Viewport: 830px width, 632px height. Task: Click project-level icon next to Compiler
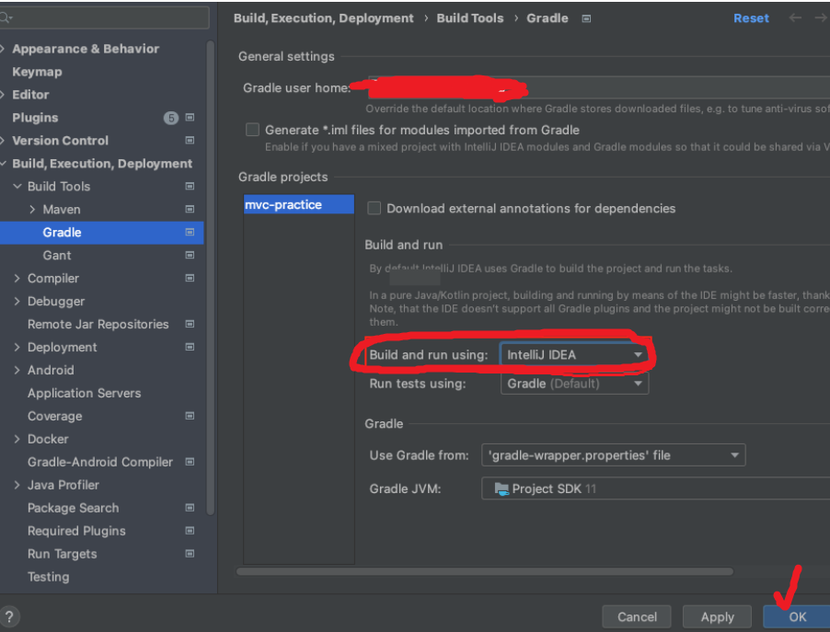[x=190, y=278]
